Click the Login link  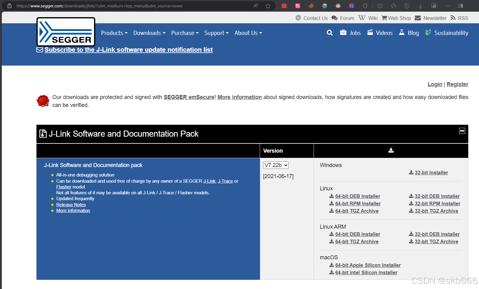click(435, 84)
